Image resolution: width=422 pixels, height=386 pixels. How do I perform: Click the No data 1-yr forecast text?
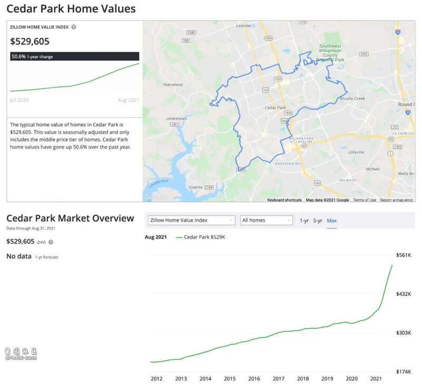tap(32, 256)
